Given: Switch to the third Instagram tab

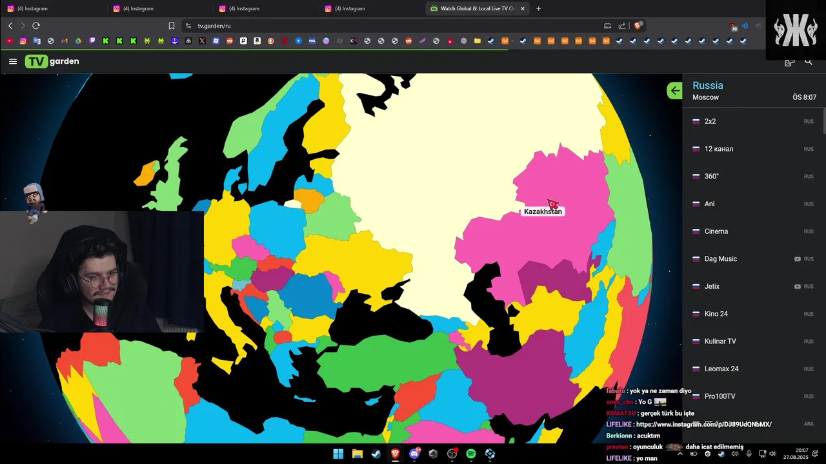Looking at the screenshot, I should [x=265, y=8].
